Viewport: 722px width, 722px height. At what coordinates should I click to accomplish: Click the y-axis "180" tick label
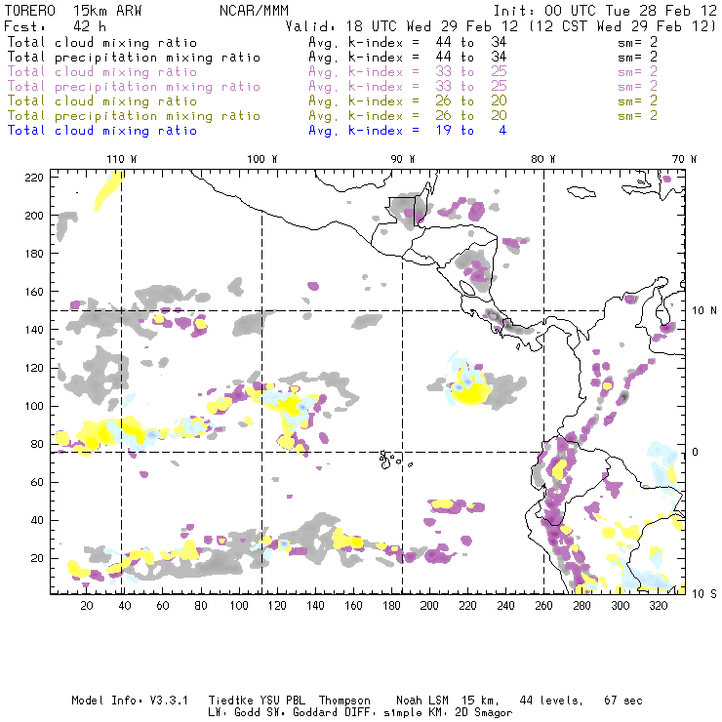pos(34,254)
